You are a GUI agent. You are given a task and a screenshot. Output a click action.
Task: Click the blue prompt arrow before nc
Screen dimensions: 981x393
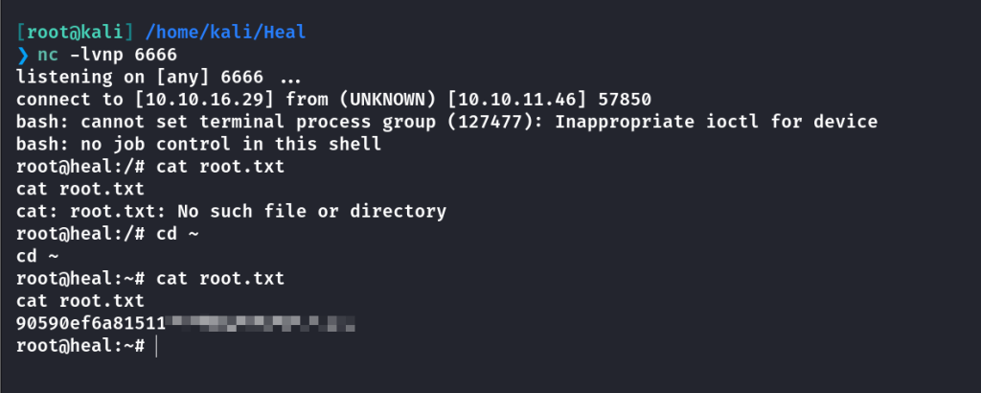[24, 57]
